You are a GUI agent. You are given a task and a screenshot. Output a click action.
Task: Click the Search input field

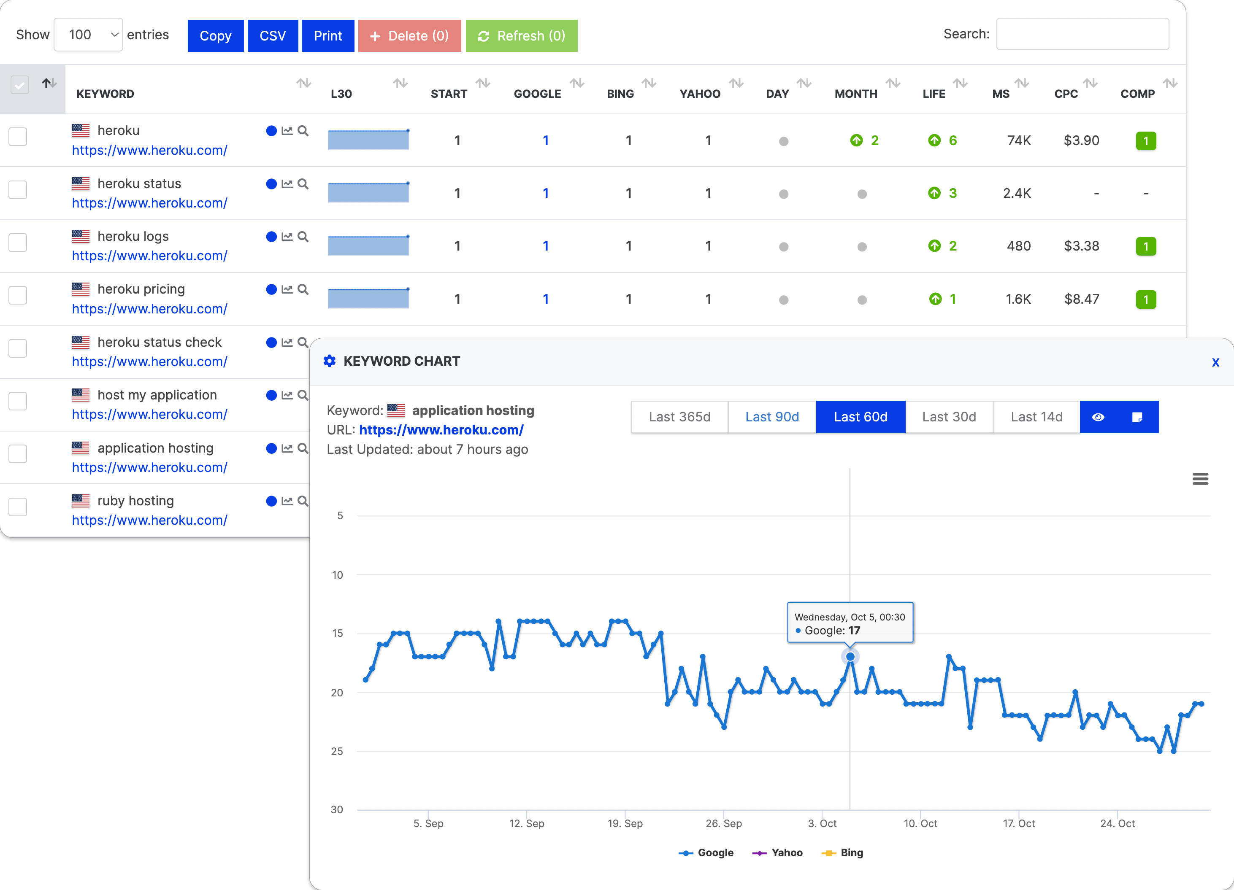1082,34
